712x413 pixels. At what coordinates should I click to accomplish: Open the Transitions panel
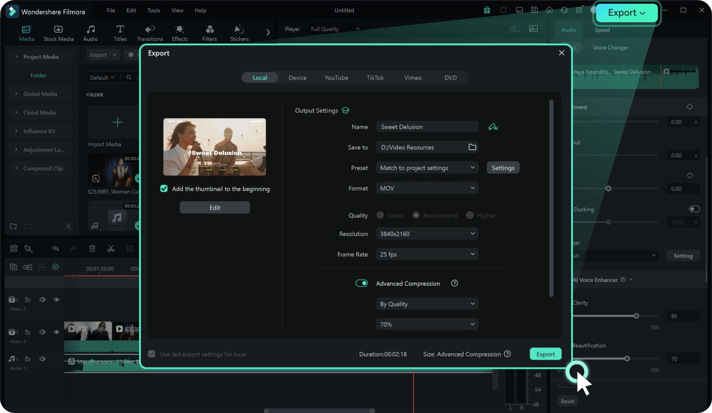(150, 33)
